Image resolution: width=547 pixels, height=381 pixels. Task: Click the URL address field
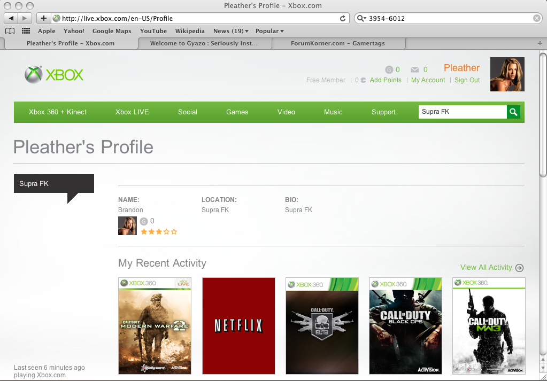pos(200,19)
